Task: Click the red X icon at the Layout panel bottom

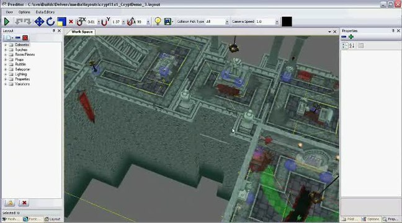Action: coord(24,203)
